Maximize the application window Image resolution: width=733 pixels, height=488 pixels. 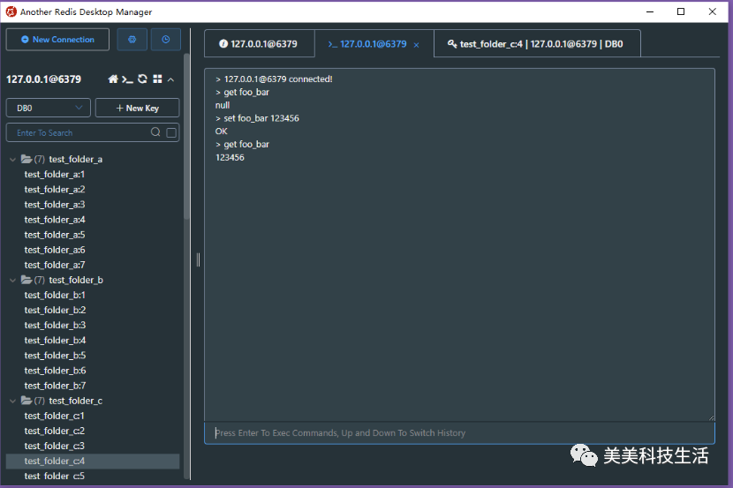(x=681, y=11)
